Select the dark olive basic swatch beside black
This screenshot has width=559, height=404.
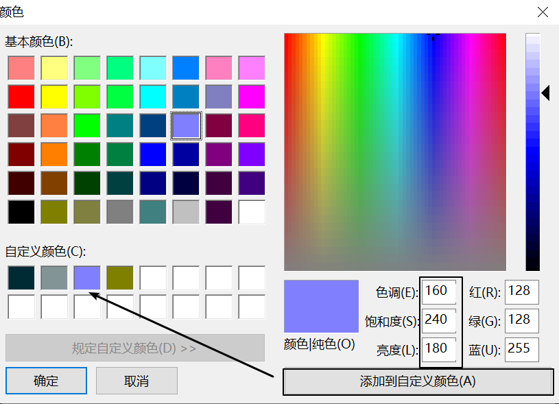click(54, 212)
